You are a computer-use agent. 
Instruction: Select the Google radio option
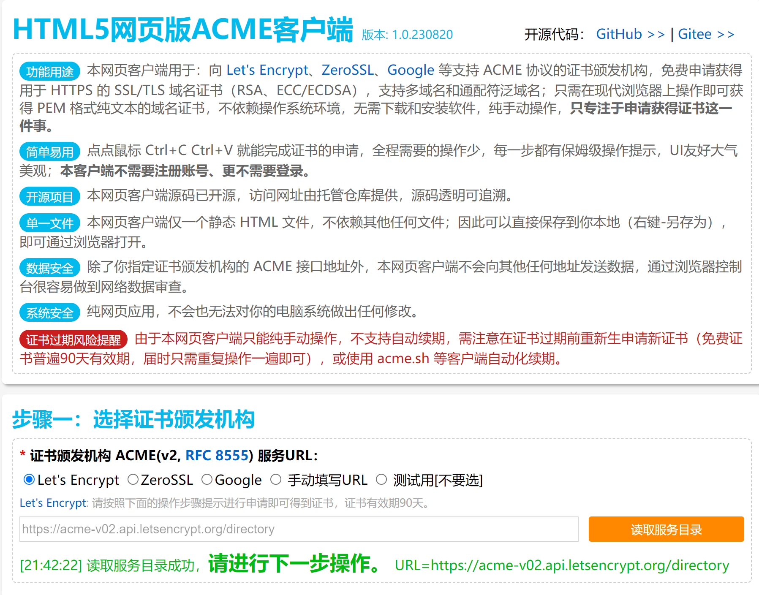point(207,480)
